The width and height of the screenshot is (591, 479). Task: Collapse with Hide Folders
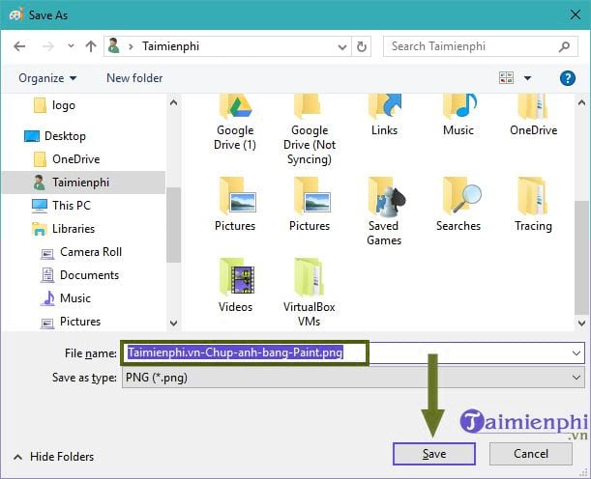[x=54, y=457]
